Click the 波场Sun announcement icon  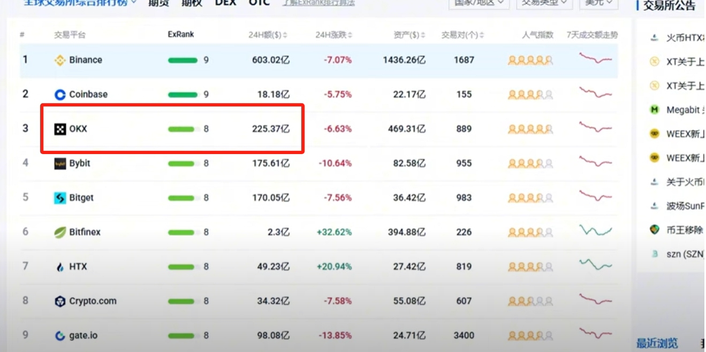[x=654, y=206]
